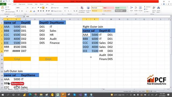172x97 pixels.
Task: Click the Decrease Indent icon
Action: (x=46, y=11)
